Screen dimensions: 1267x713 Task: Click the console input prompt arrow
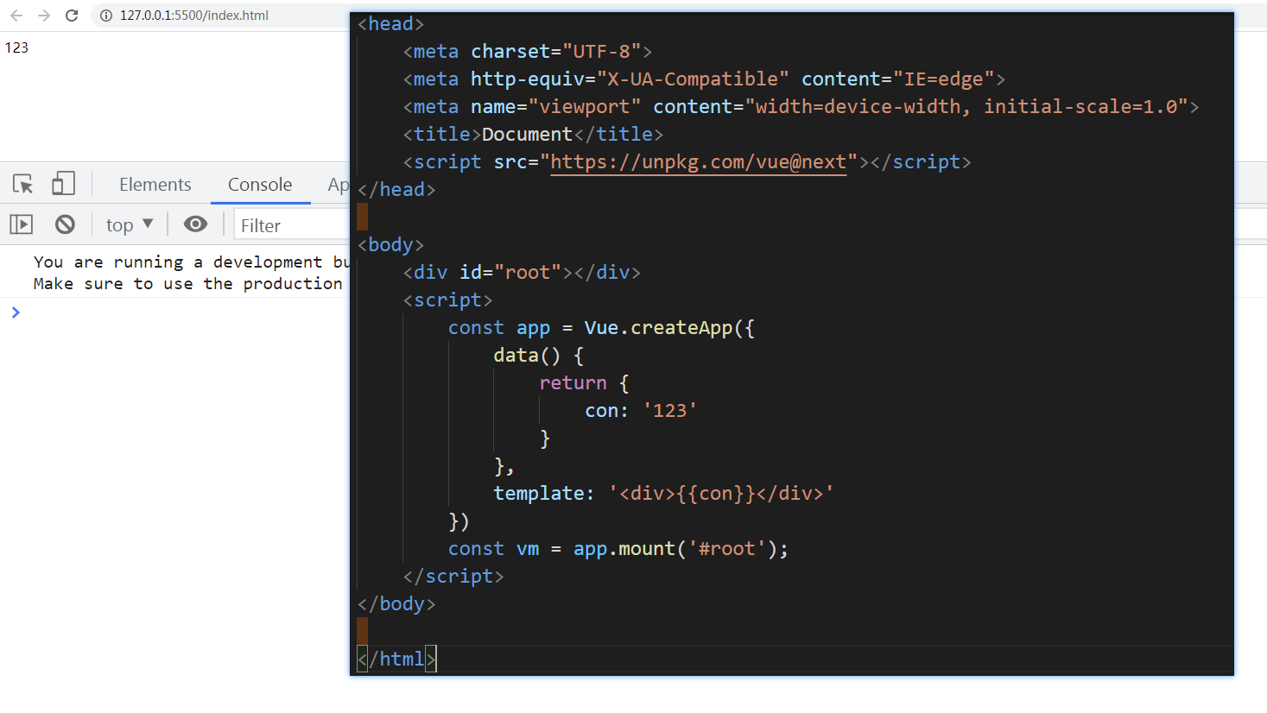[x=16, y=312]
